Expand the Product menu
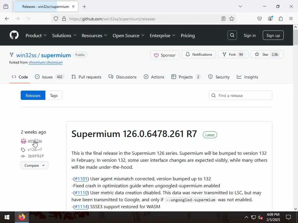Viewport: 298px width, 223px height. (36, 35)
